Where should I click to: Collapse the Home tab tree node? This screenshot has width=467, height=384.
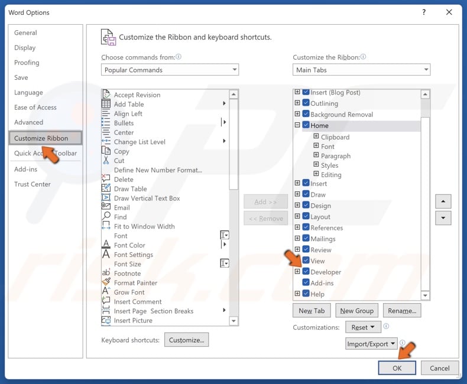click(297, 125)
